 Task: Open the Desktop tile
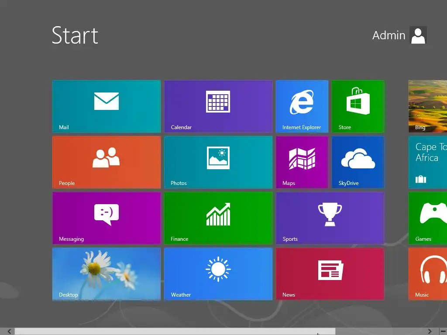[107, 274]
